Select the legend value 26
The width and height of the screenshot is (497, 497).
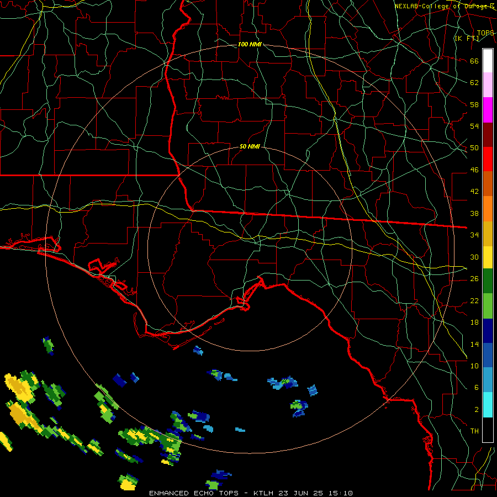pos(474,279)
